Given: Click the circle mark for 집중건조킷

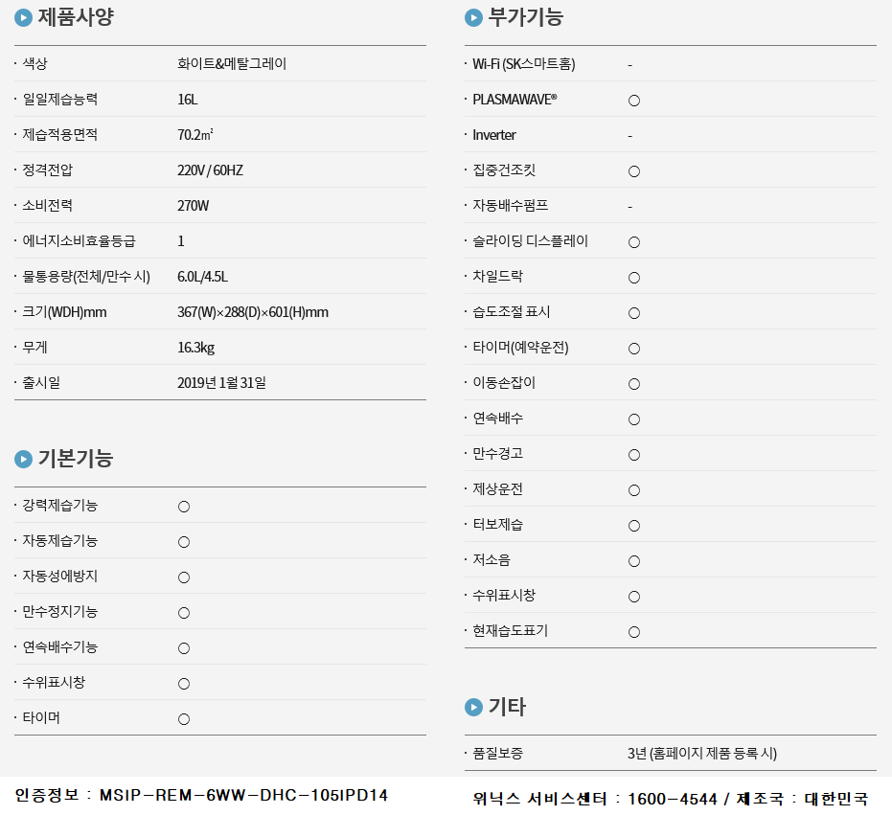Looking at the screenshot, I should (633, 171).
